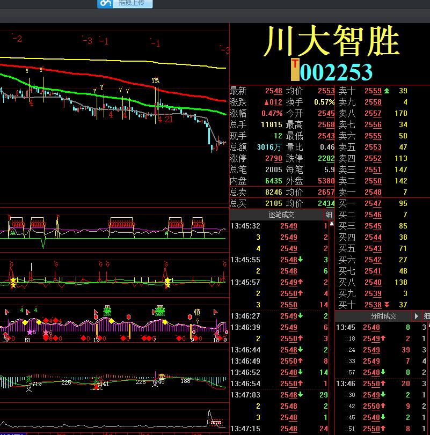Click the yellow 慎 caution marker in indicator
The width and height of the screenshot is (430, 435).
[x=197, y=312]
